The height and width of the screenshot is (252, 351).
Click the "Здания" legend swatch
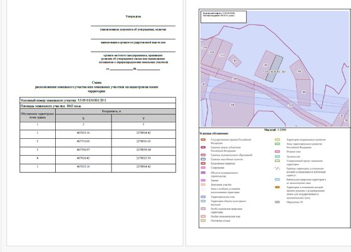(x=203, y=180)
